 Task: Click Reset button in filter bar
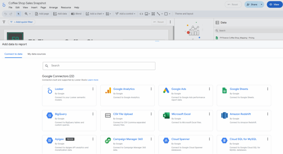159,22
